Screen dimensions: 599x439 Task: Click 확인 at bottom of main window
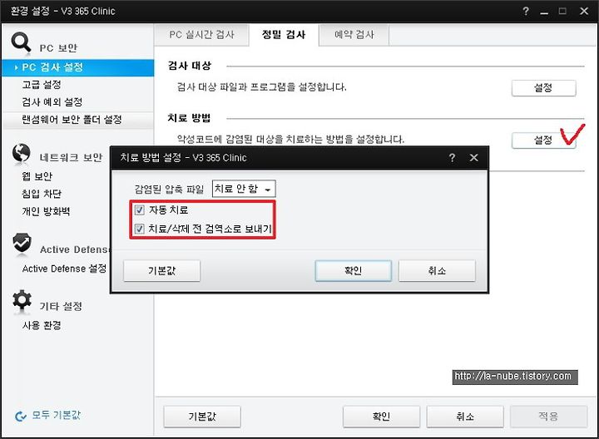[x=381, y=417]
